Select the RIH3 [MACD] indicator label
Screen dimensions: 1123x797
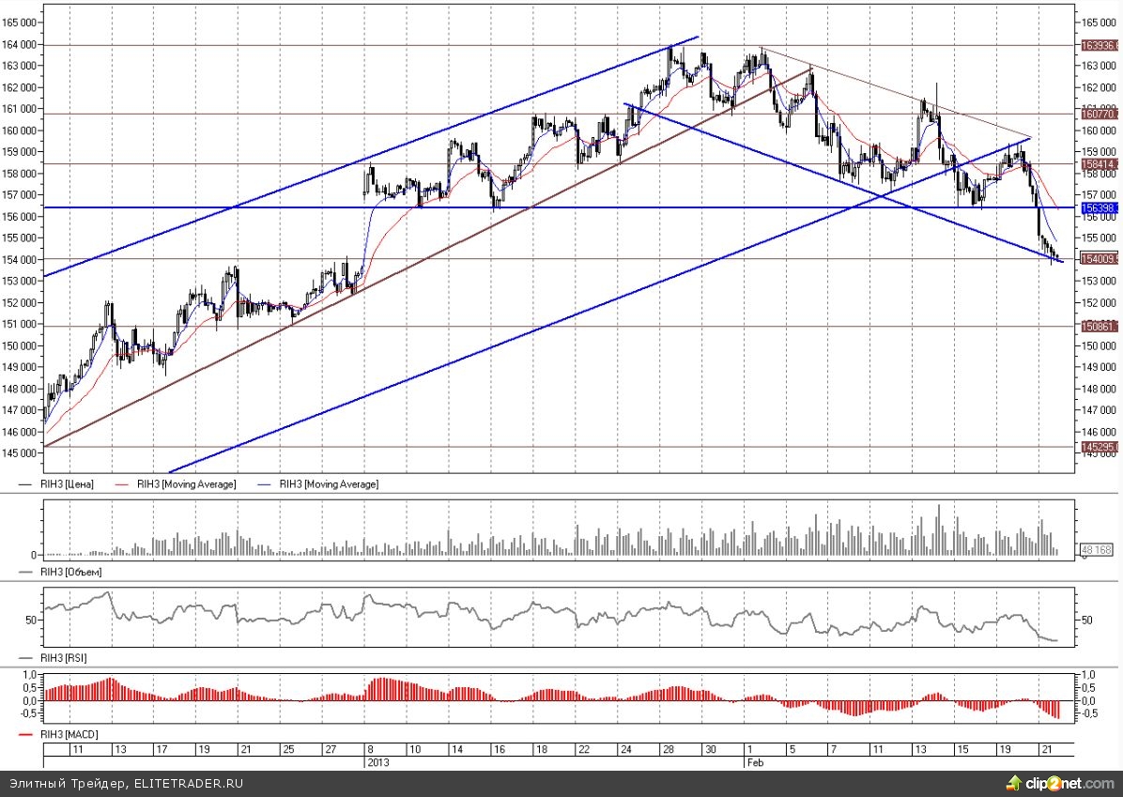[68, 734]
